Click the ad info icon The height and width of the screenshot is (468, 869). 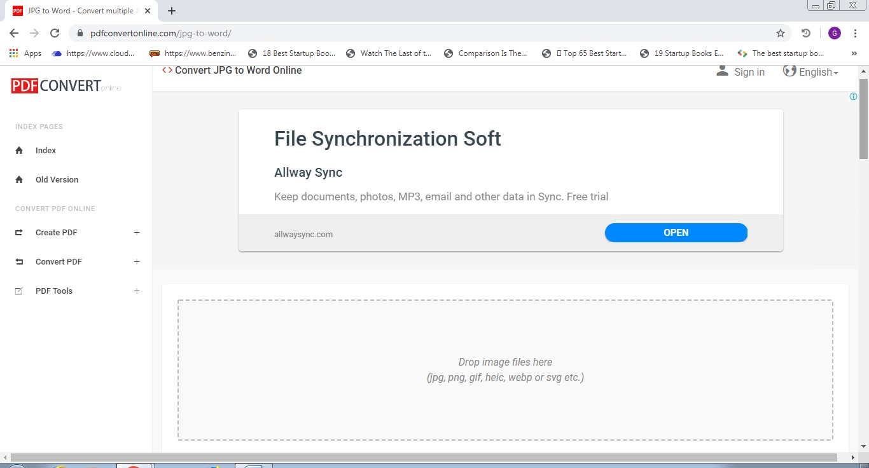(853, 97)
